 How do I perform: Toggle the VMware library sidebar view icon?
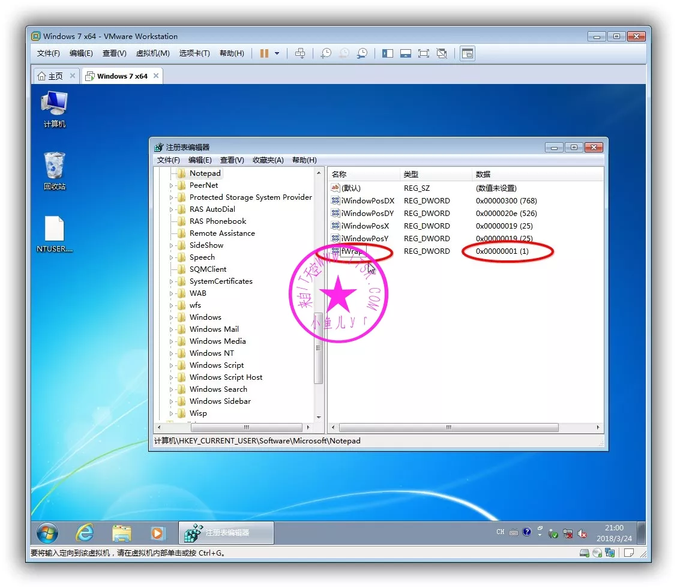pos(388,53)
